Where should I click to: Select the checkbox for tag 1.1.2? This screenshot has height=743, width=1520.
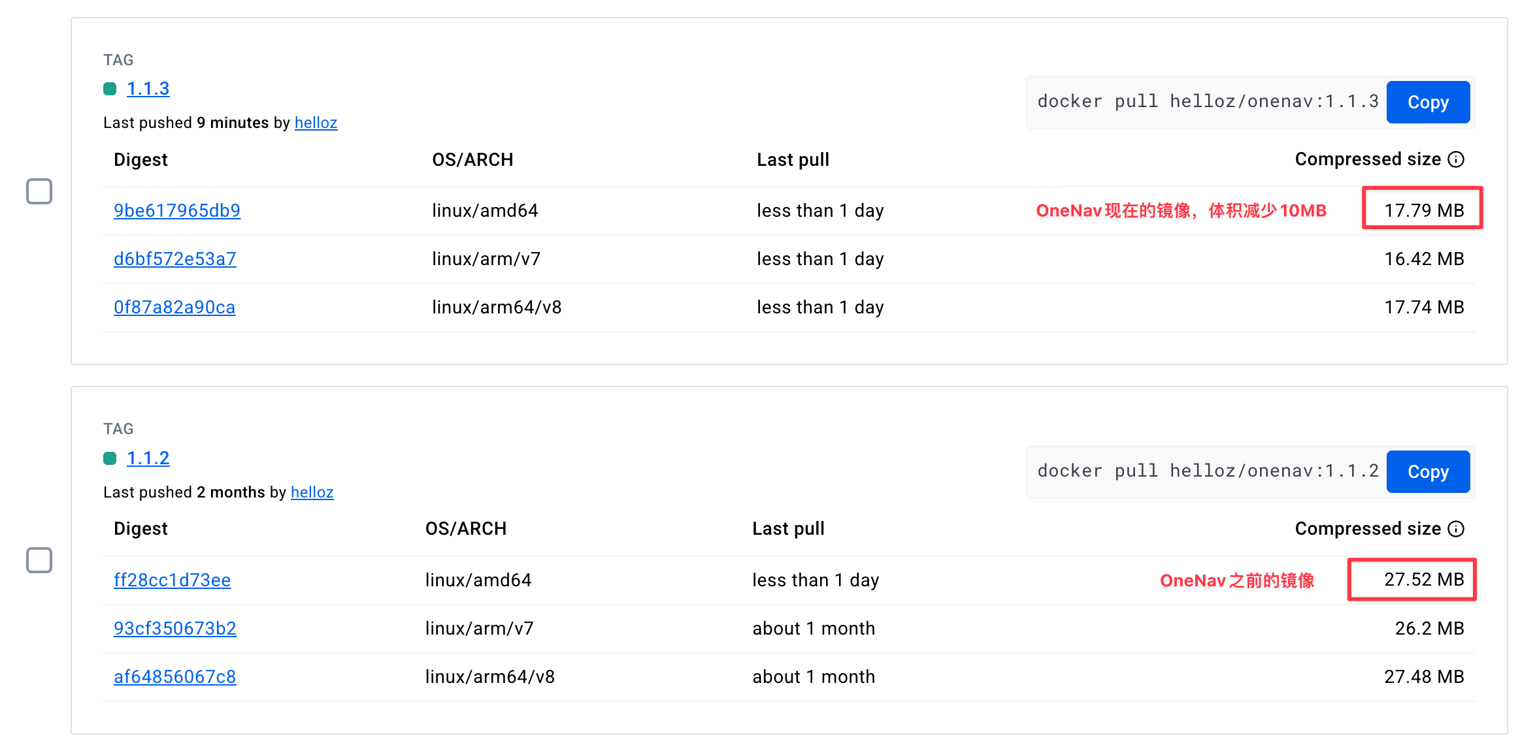point(39,560)
